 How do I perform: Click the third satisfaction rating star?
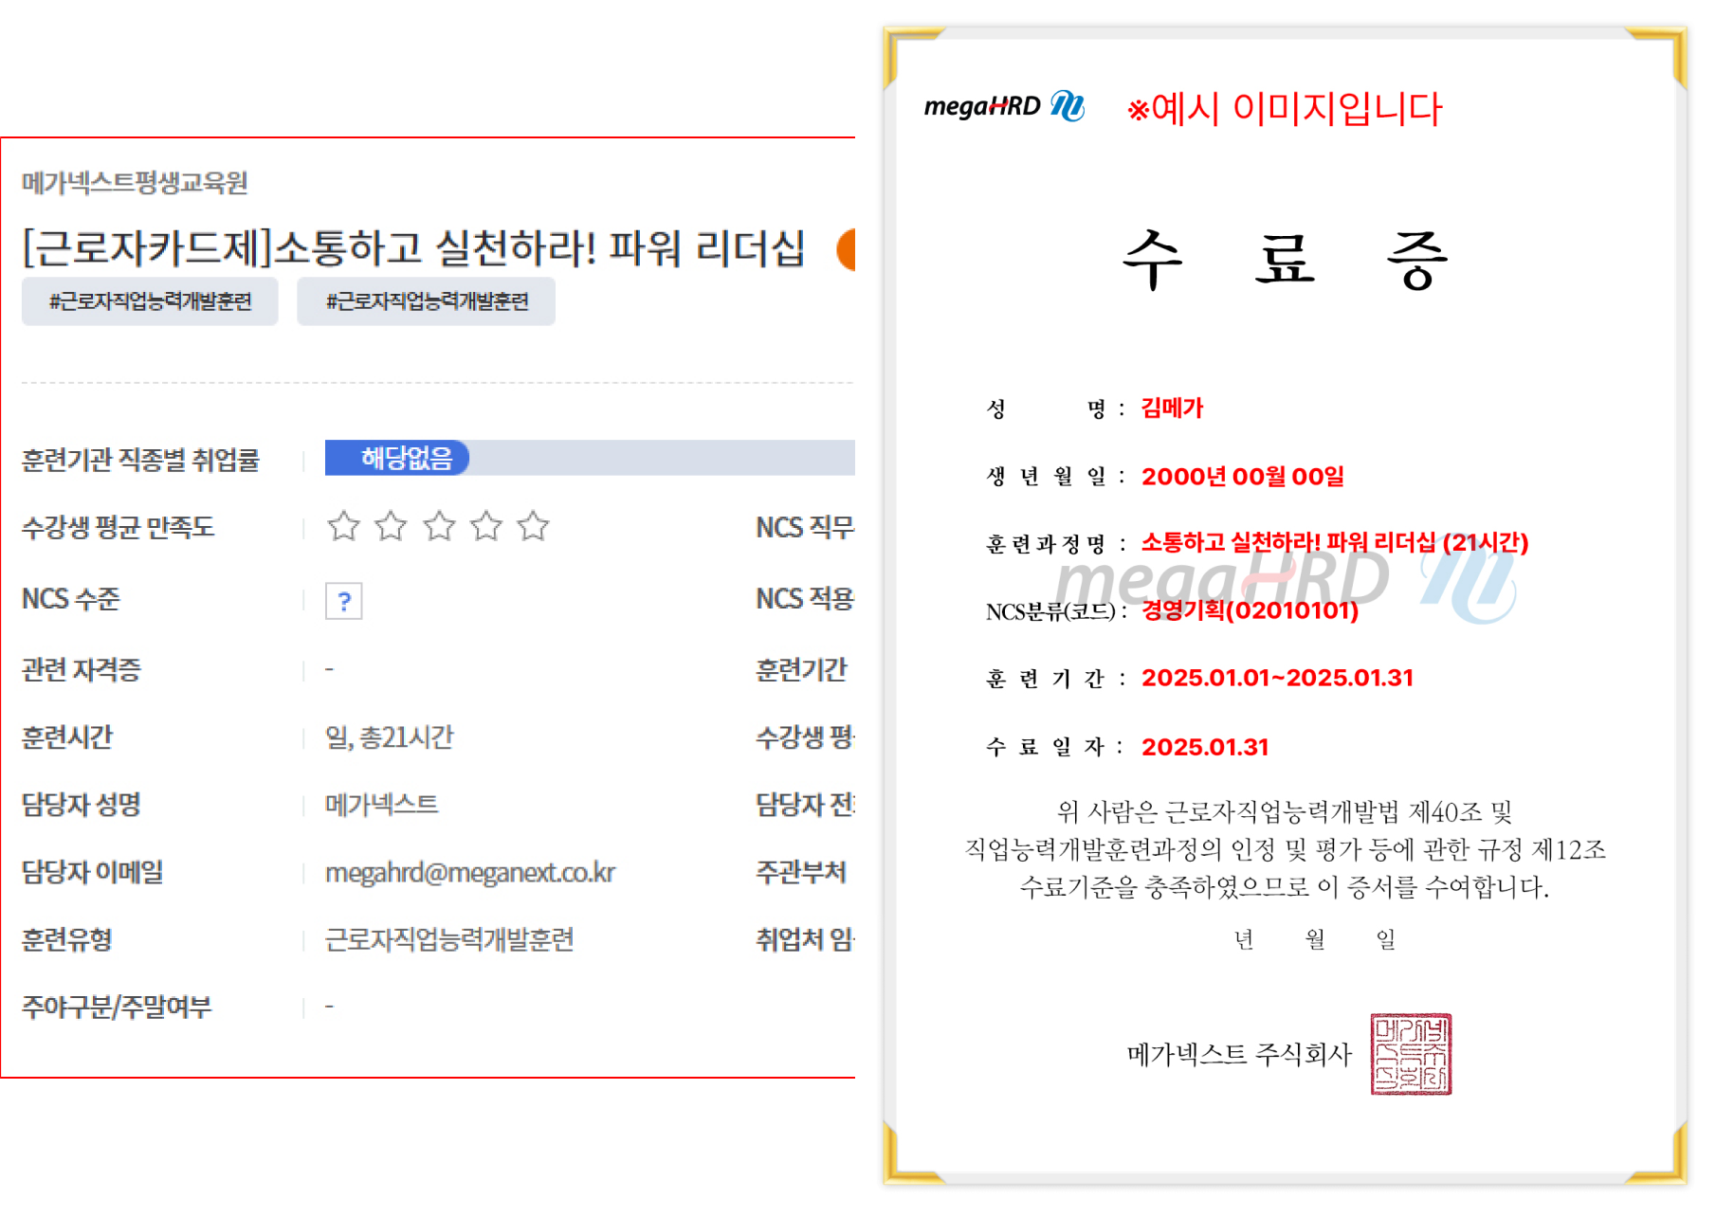(439, 526)
